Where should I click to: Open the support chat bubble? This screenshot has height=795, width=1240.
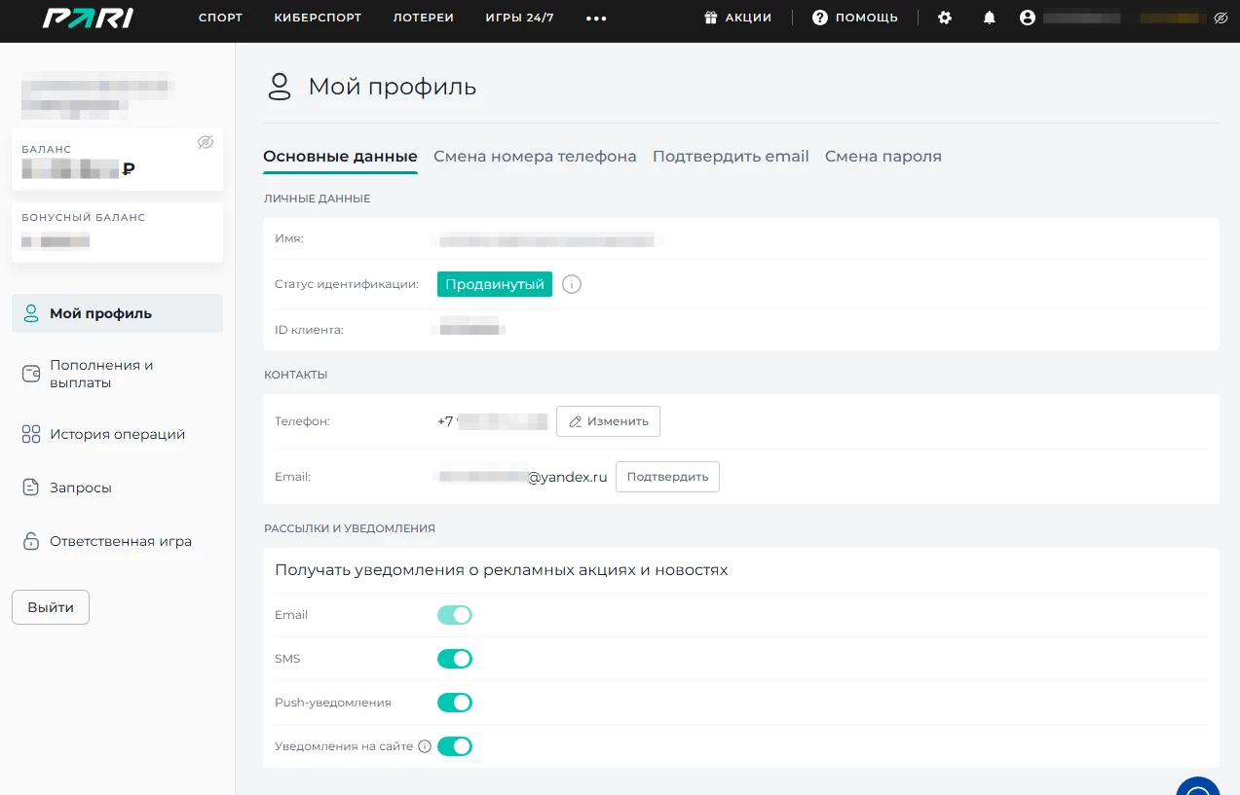tap(1198, 786)
